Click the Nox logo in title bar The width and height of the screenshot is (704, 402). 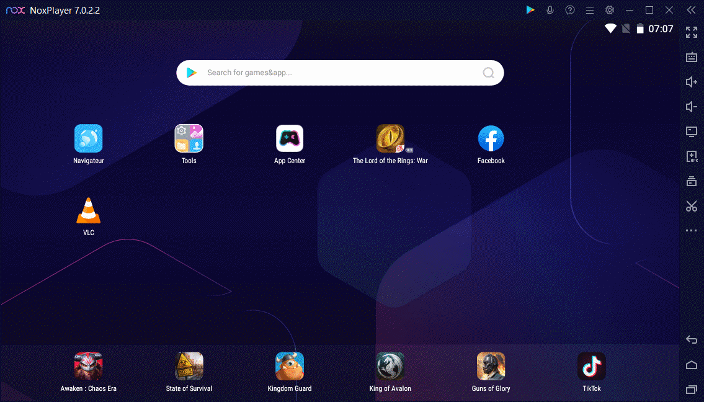pos(16,10)
